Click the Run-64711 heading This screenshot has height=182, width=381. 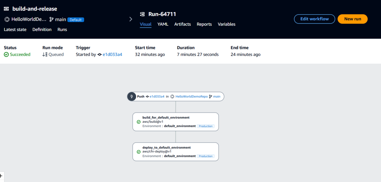[162, 14]
